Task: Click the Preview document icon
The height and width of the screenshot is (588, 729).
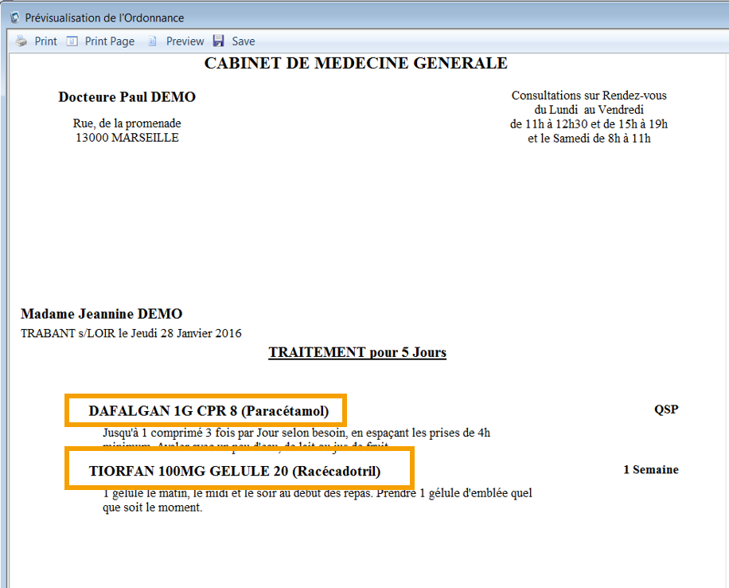Action: coord(153,41)
